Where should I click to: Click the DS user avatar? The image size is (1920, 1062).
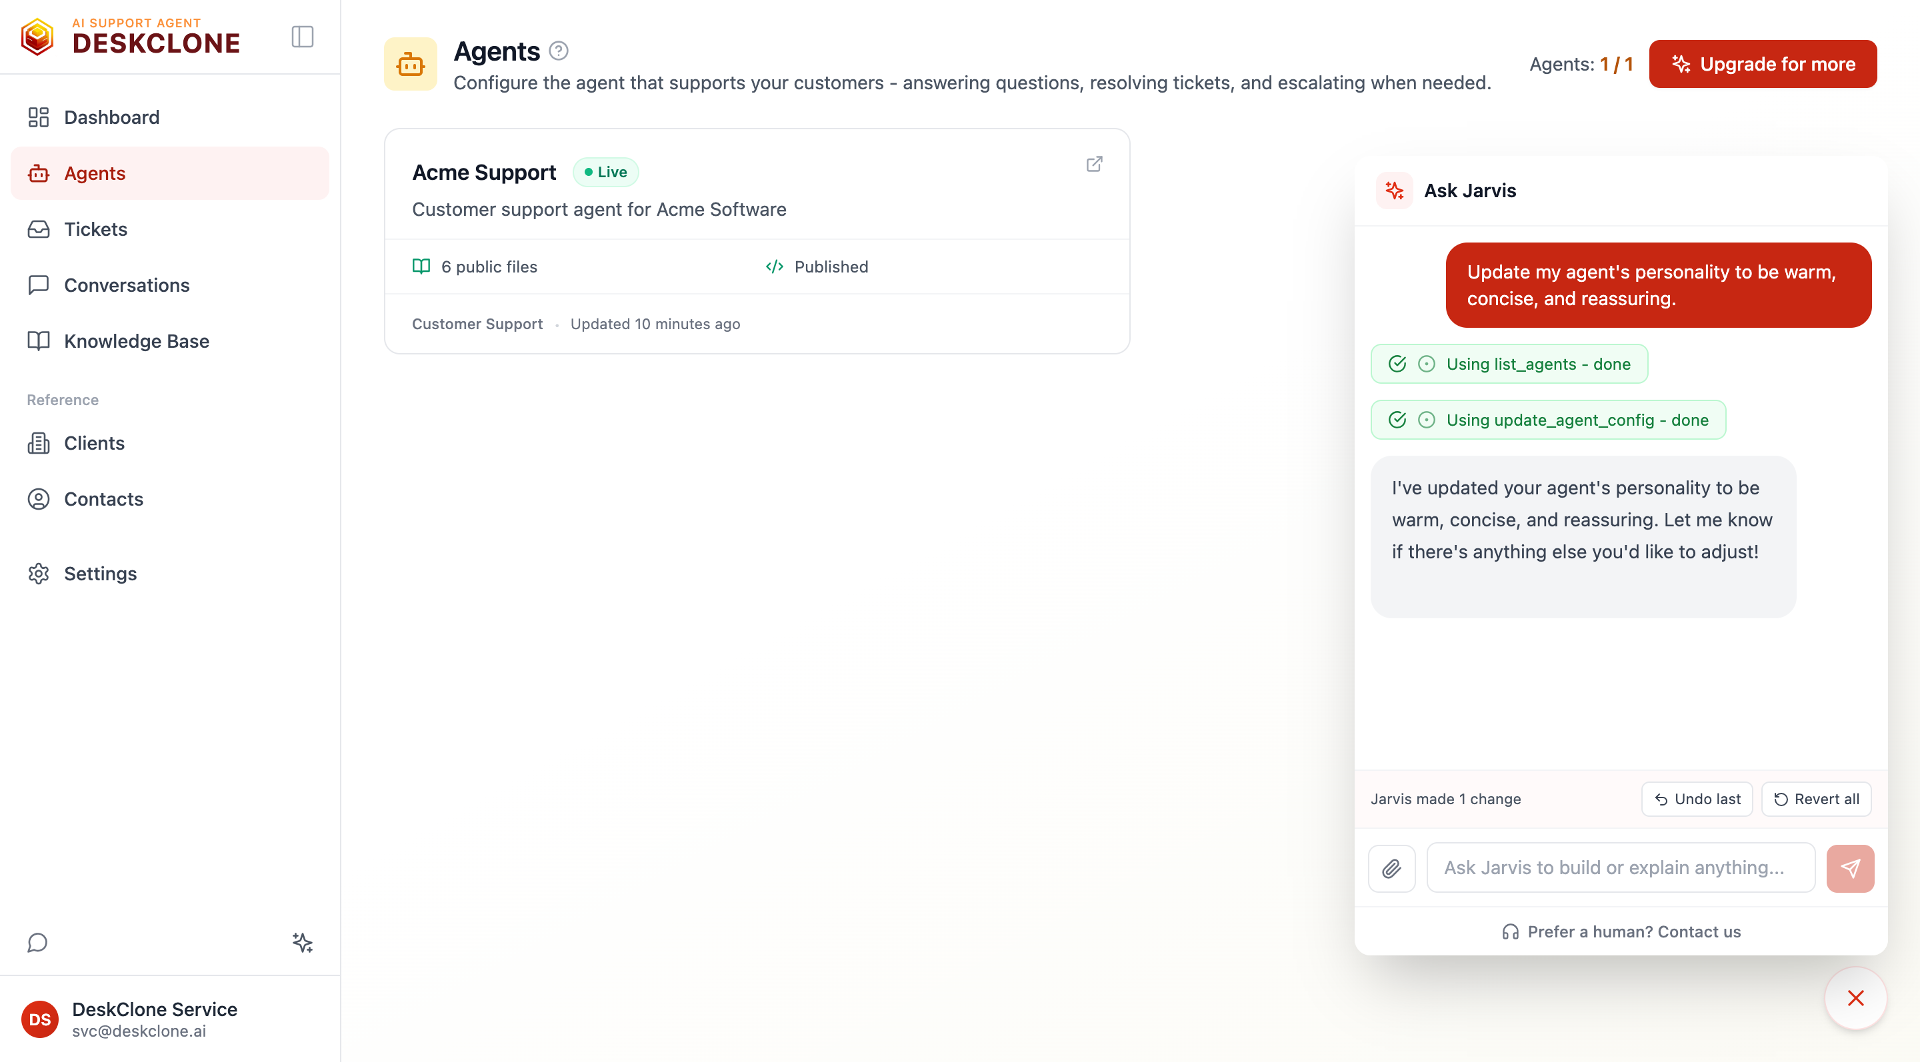pos(39,1019)
